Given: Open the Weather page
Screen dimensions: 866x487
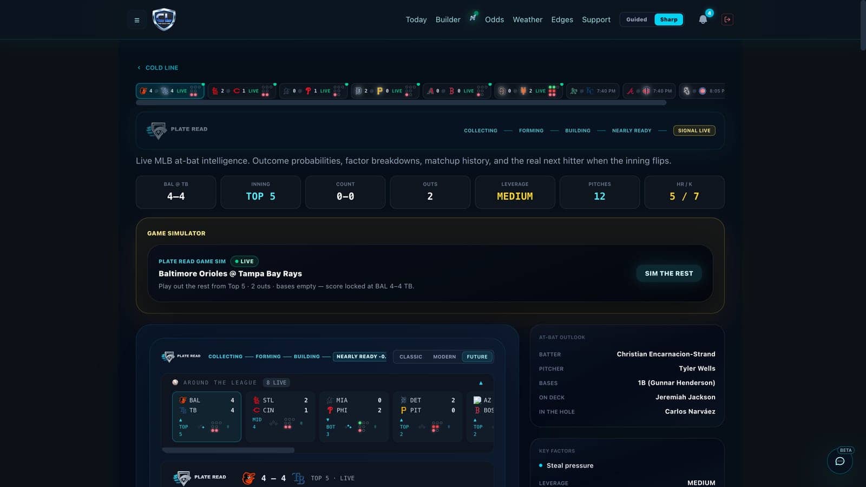Looking at the screenshot, I should tap(528, 19).
